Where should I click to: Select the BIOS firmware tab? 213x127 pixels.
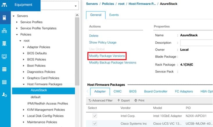tap(133, 91)
